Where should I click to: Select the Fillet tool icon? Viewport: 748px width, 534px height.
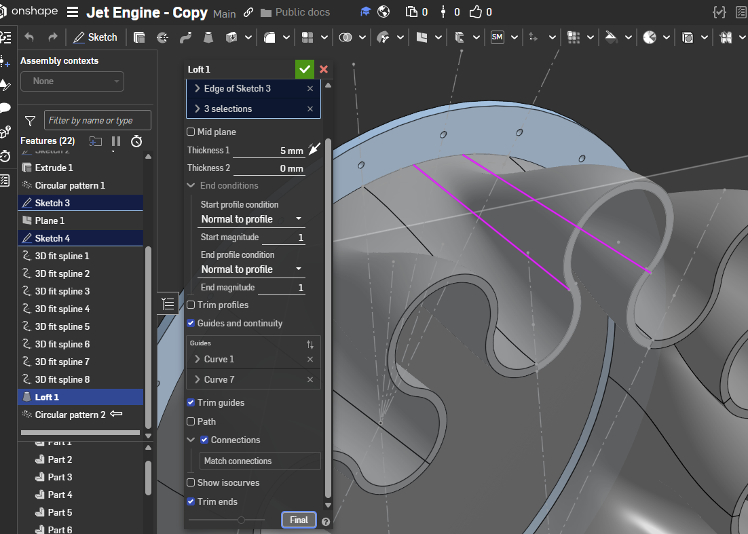tap(269, 37)
